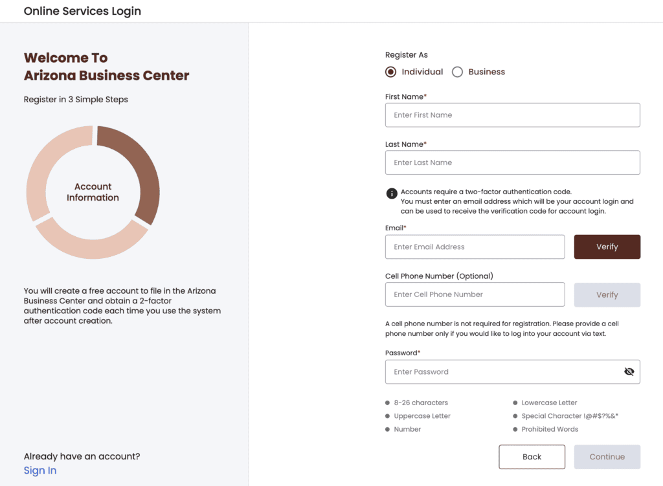Toggle password visibility eye icon

point(629,371)
